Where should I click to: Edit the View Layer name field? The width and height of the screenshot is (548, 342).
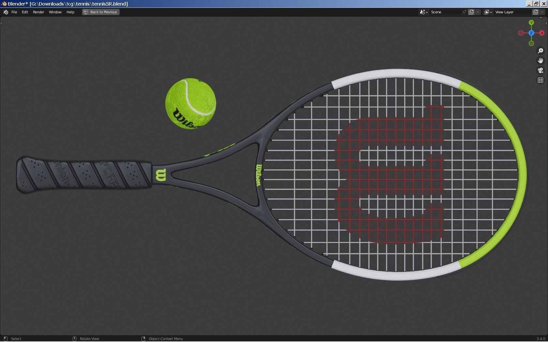point(512,12)
